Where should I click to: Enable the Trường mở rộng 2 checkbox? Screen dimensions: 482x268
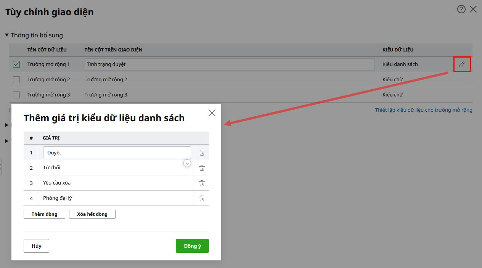[16, 80]
